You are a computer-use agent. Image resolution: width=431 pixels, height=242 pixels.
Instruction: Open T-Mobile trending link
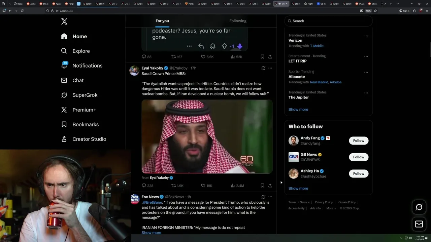pyautogui.click(x=317, y=46)
